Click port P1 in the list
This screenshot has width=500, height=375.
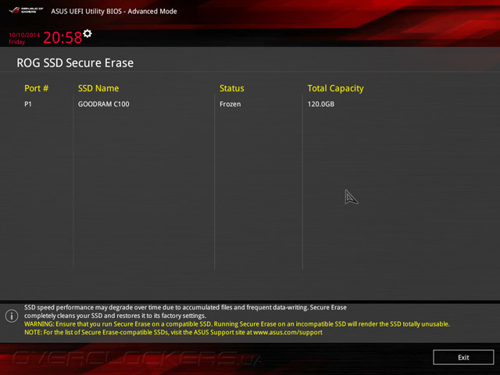click(x=28, y=104)
